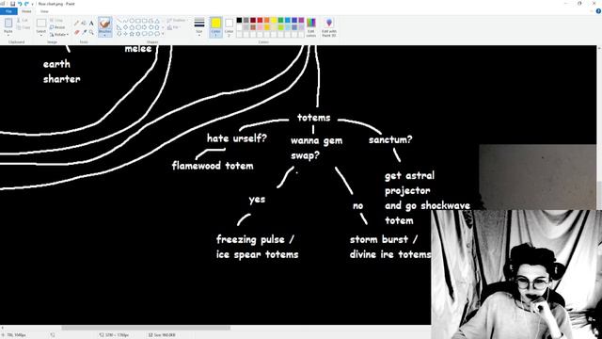The height and width of the screenshot is (339, 602).
Task: Click the horizontal scrollbar thumb
Action: click(x=146, y=328)
